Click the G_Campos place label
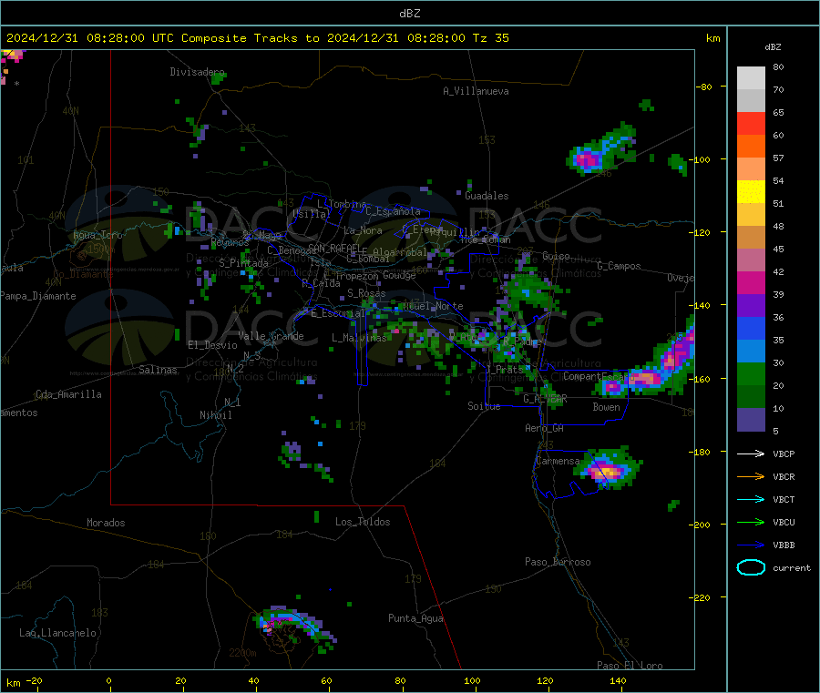Viewport: 820px width, 693px height. [x=620, y=266]
